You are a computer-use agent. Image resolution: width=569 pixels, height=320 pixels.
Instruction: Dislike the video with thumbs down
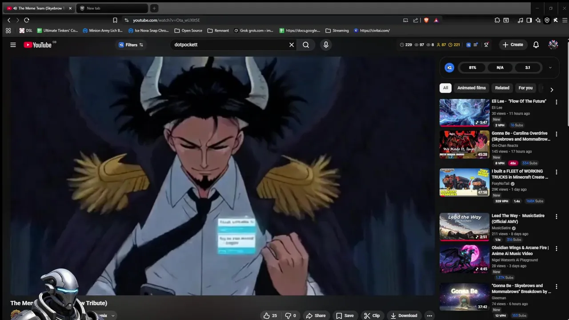(x=291, y=316)
